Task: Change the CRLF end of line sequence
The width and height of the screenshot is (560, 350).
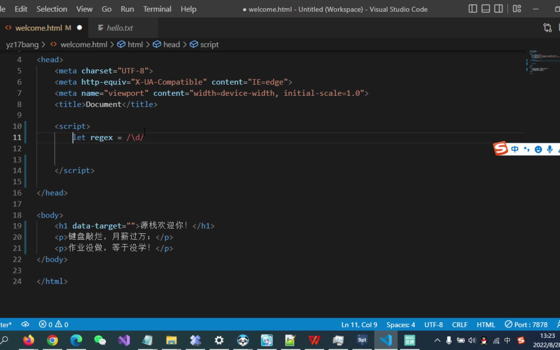Action: tap(460, 325)
